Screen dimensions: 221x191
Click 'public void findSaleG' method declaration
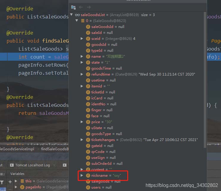coord(38,41)
